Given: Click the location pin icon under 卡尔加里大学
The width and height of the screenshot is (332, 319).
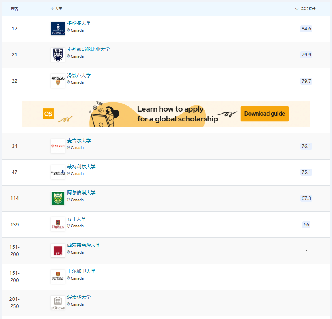Looking at the screenshot, I should (68, 278).
